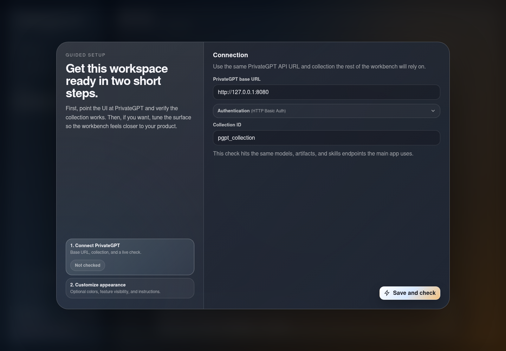Focus the Collection ID input field
Screen dimensions: 506x351
point(326,138)
